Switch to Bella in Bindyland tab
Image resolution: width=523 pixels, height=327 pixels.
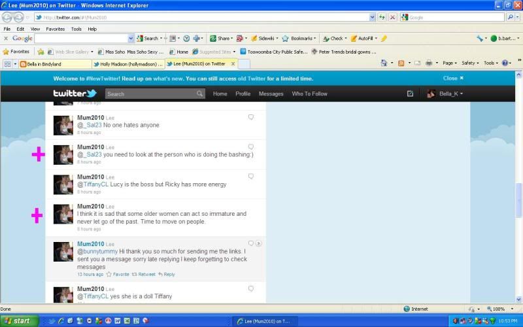[x=55, y=64]
